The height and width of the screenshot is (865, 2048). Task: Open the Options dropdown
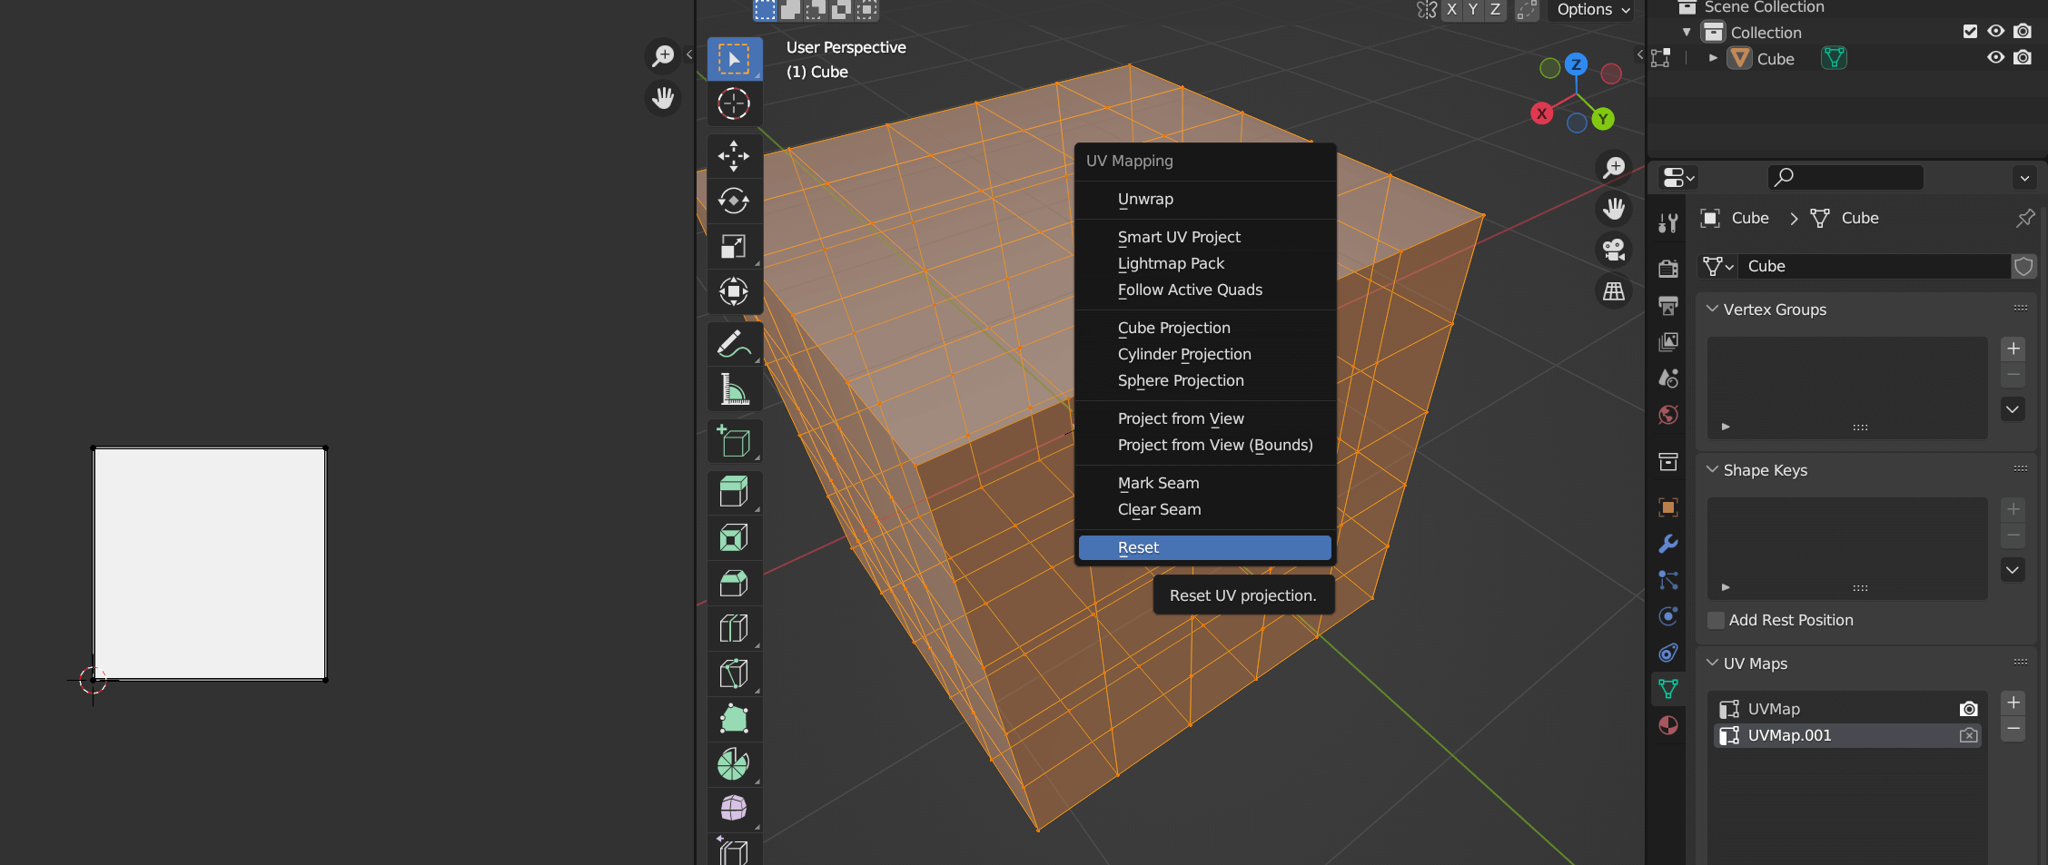pyautogui.click(x=1592, y=10)
